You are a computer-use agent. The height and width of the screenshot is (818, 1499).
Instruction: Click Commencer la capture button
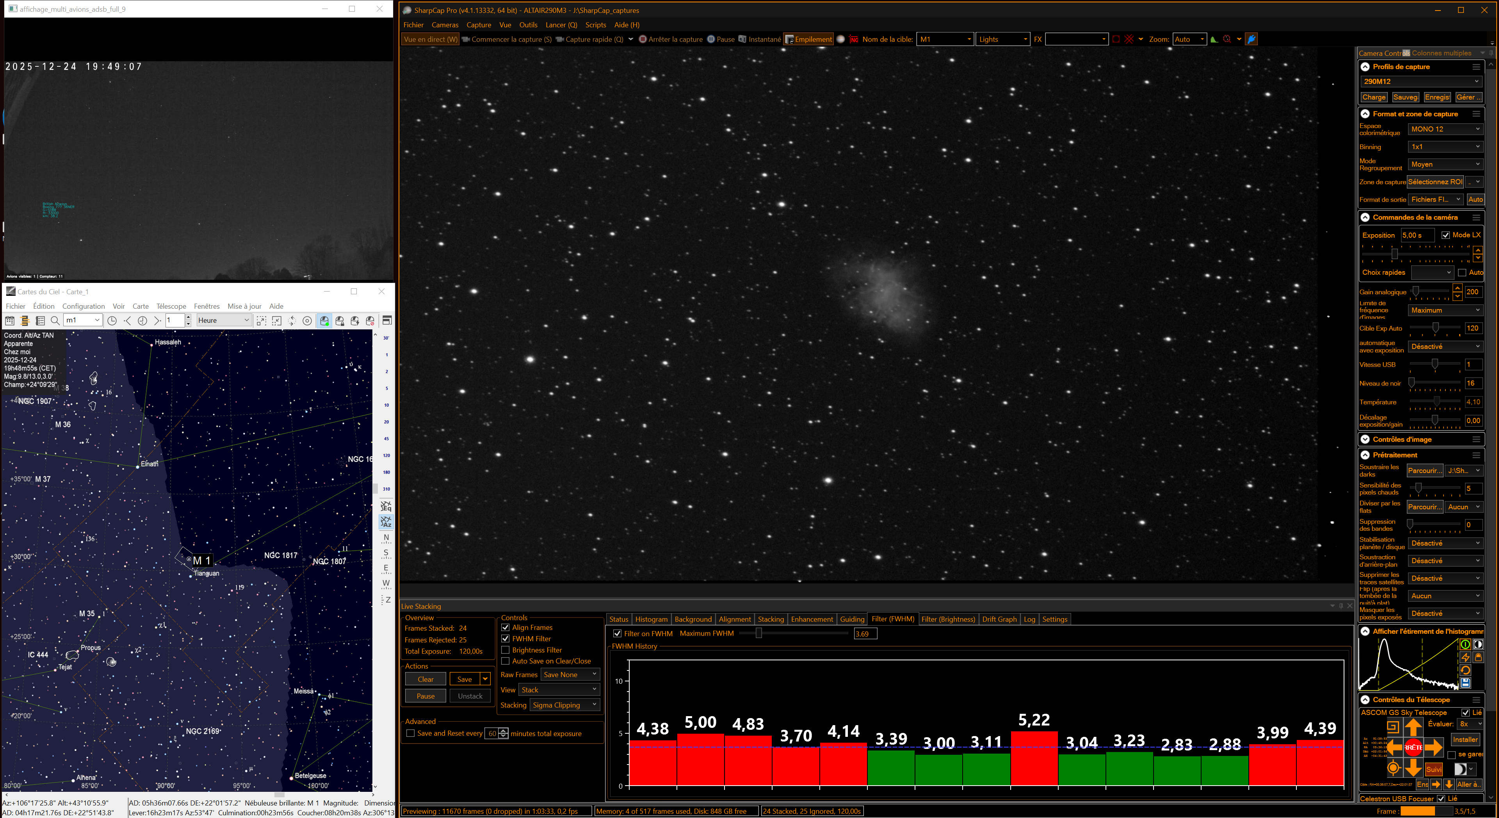[x=507, y=39]
